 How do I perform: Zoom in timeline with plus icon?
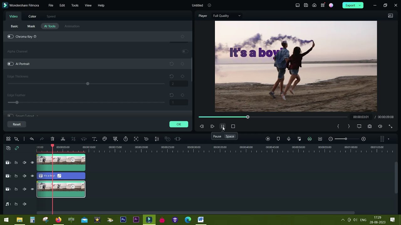pos(363,139)
